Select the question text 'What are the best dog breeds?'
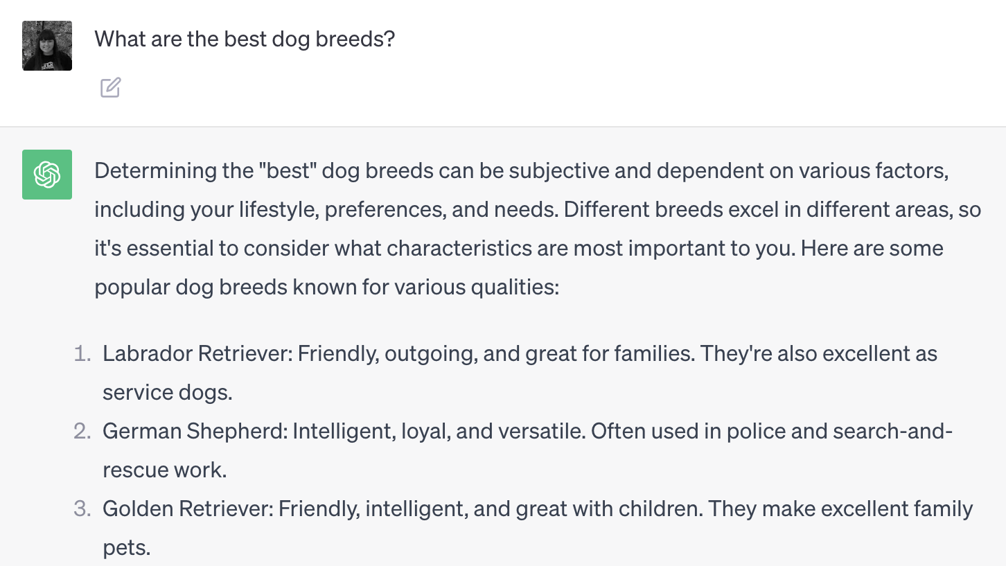This screenshot has width=1006, height=566. coord(244,39)
